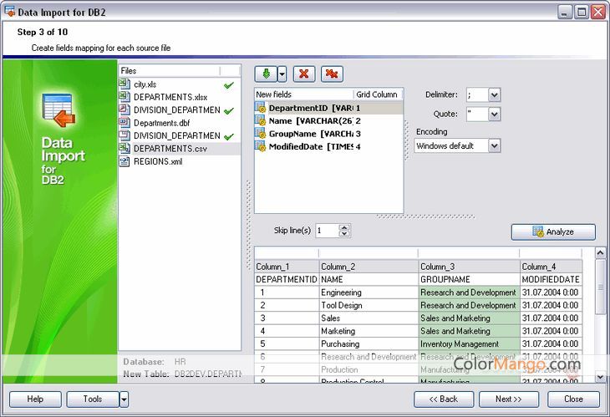Click the New fields column header

[x=304, y=94]
